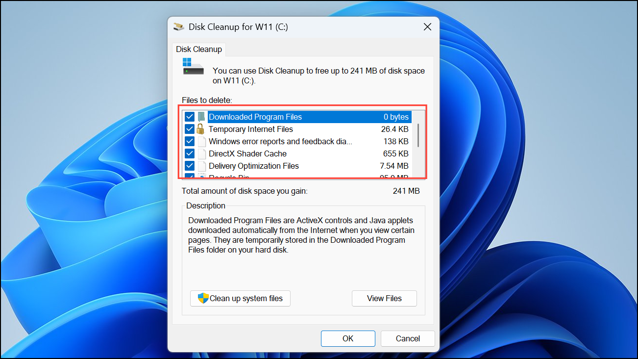Click the drive icon above the disk space summary
The image size is (638, 359).
pos(193,65)
